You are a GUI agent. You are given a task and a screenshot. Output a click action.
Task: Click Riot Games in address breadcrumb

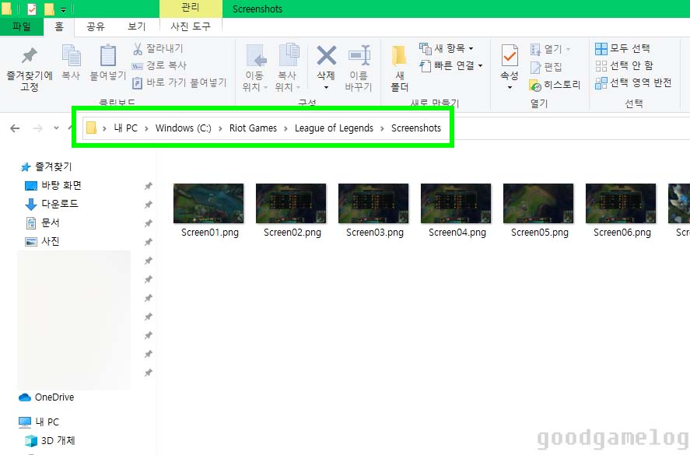click(x=253, y=128)
